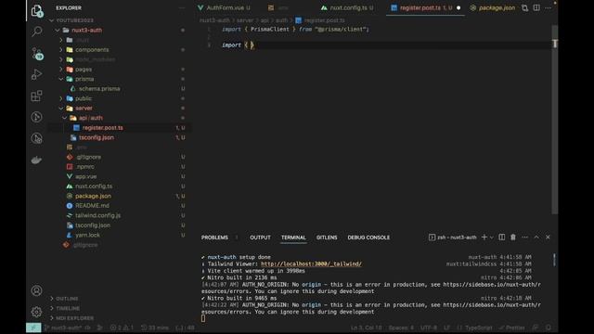
Task: Select the TERMINAL panel tab
Action: [x=293, y=238]
